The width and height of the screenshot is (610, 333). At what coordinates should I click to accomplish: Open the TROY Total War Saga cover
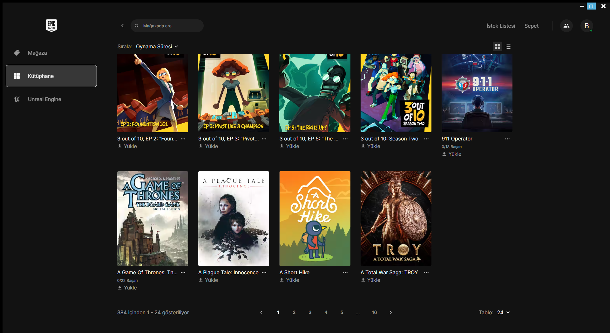pos(396,219)
